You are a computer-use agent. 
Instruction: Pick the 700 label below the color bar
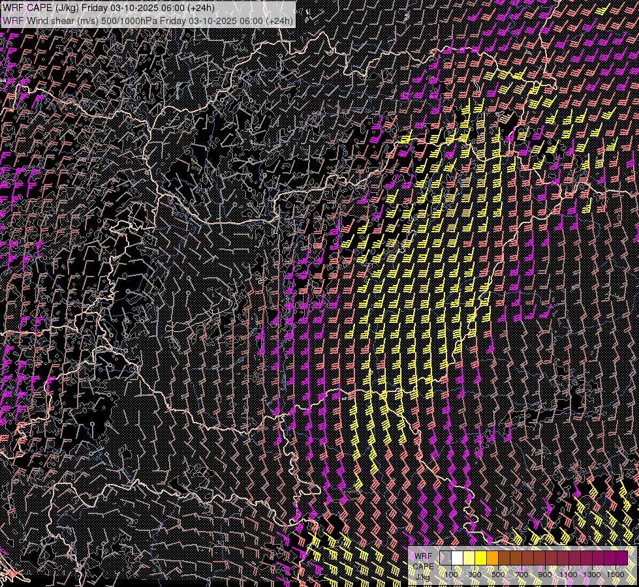point(521,574)
